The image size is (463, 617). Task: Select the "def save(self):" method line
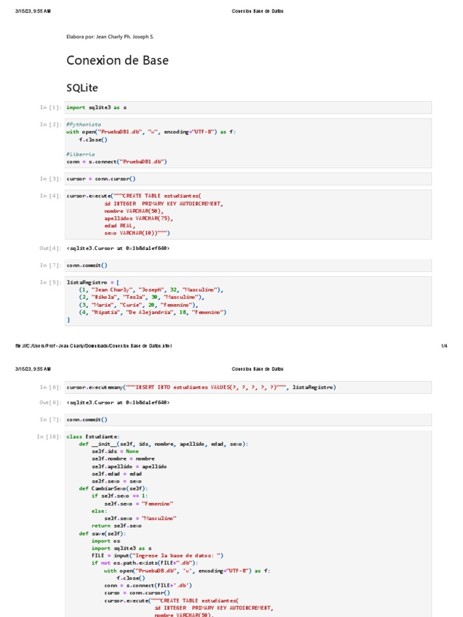(x=102, y=534)
